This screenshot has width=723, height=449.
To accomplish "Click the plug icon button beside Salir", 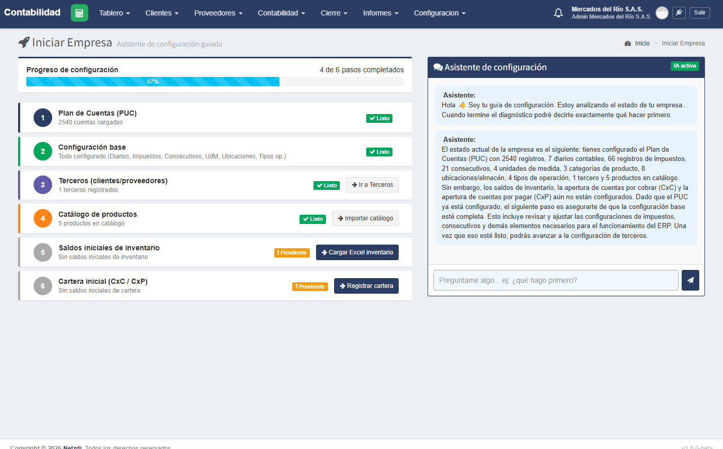I will (x=679, y=13).
